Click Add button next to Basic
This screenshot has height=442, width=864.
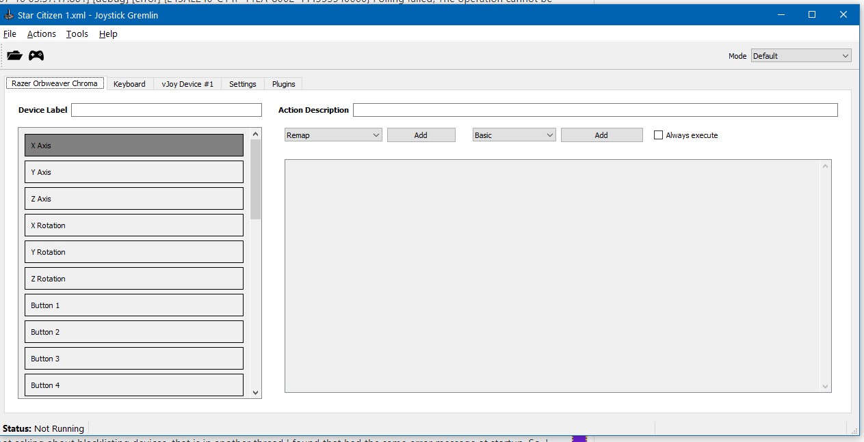(601, 135)
